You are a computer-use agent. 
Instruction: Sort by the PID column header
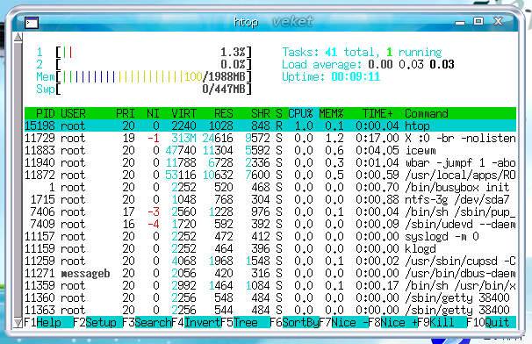(46, 113)
